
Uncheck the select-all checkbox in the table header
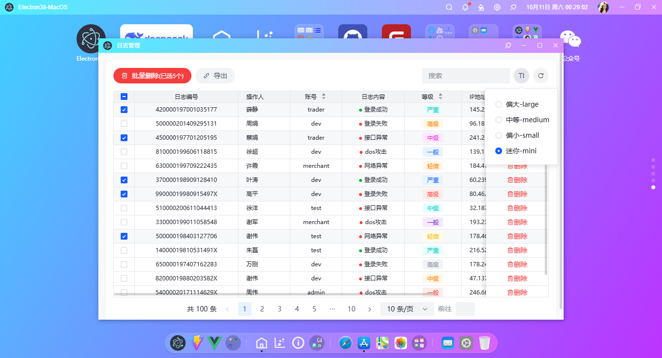tap(124, 97)
